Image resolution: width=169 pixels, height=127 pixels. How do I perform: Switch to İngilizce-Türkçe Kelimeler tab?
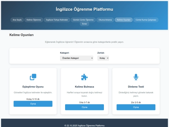(57, 20)
